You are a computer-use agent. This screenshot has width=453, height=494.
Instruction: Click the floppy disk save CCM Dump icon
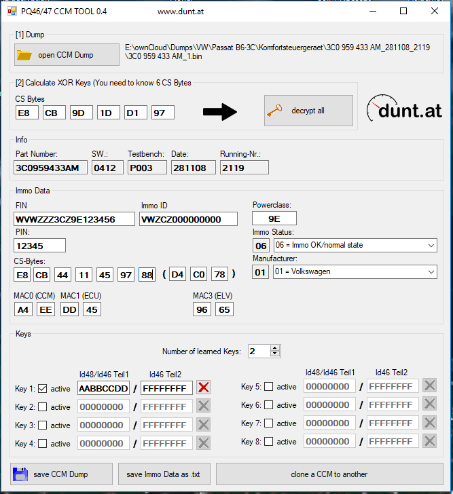click(x=20, y=474)
